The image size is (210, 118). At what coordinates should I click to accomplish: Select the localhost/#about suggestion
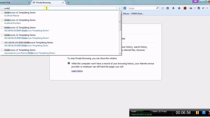click(60, 14)
